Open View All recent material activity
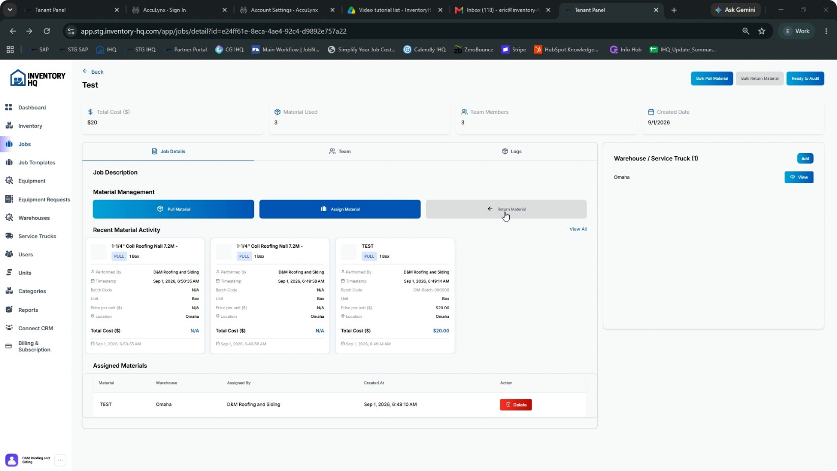 click(578, 229)
